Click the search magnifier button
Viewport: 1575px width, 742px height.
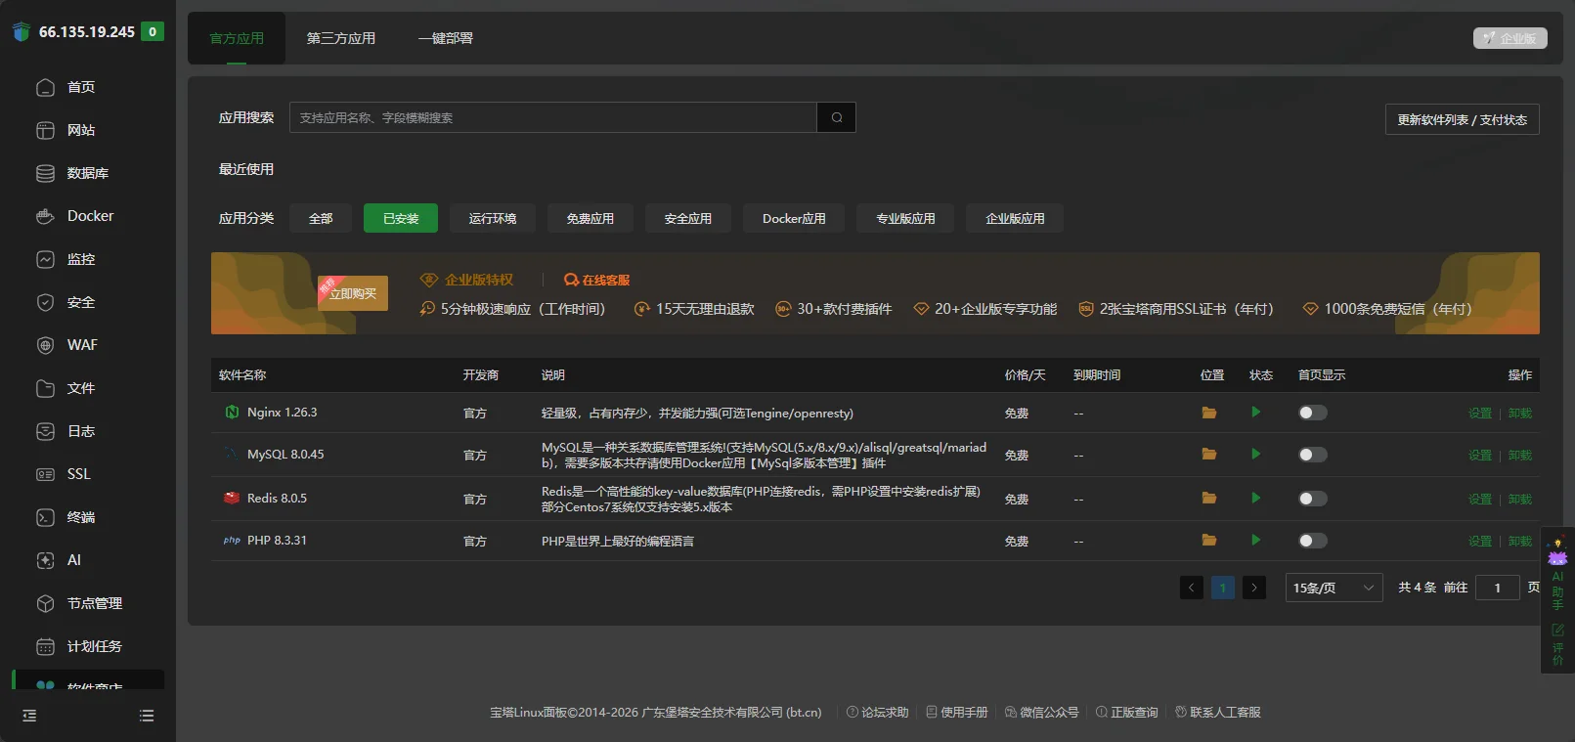click(837, 117)
